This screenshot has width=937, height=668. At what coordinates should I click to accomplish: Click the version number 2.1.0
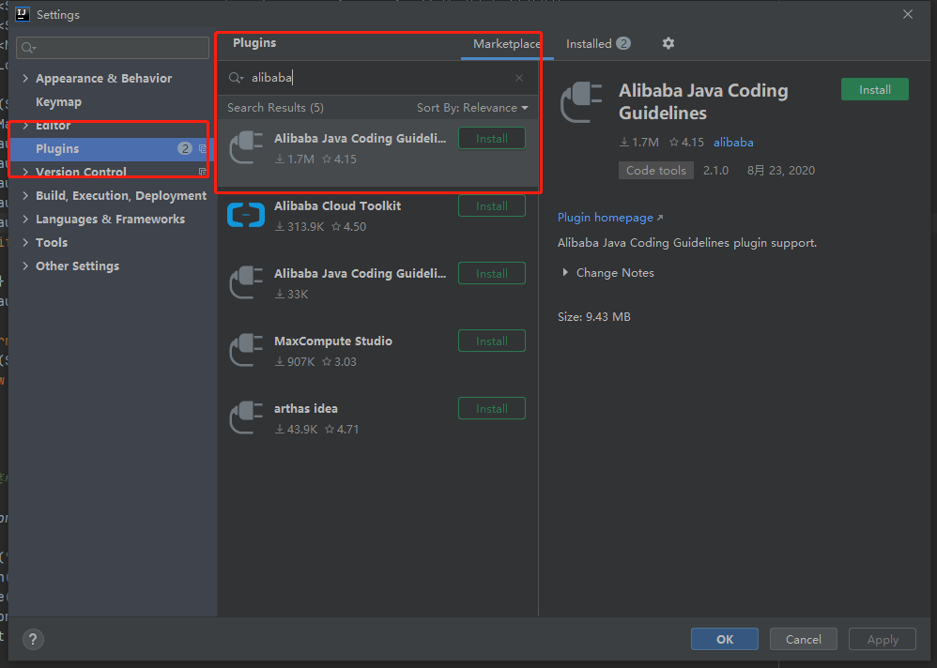716,171
